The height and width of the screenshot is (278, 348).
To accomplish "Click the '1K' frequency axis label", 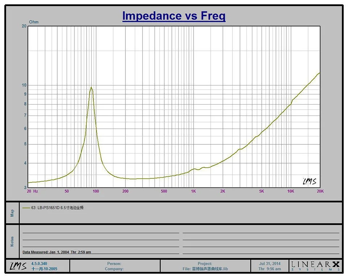I will tap(193, 191).
